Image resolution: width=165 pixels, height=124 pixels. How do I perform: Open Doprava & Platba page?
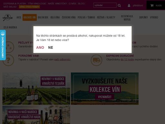15,4
